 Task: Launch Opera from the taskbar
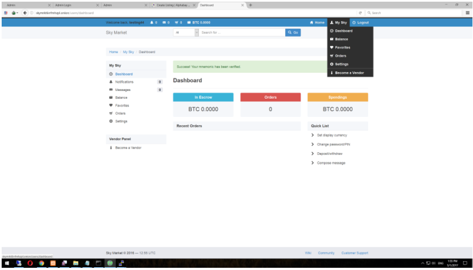[30, 263]
